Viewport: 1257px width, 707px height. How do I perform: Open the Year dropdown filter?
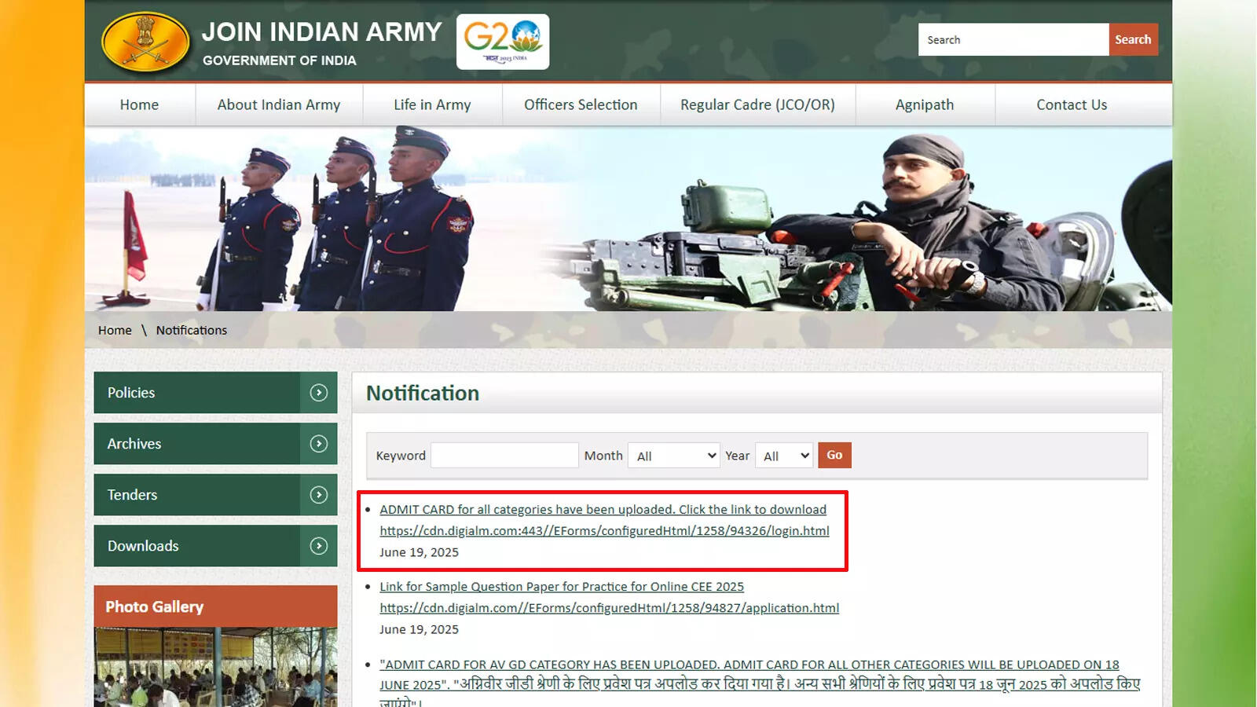click(783, 456)
